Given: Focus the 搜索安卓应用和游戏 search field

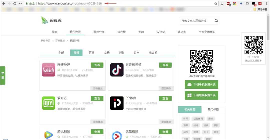Looking at the screenshot, I should click(196, 21).
